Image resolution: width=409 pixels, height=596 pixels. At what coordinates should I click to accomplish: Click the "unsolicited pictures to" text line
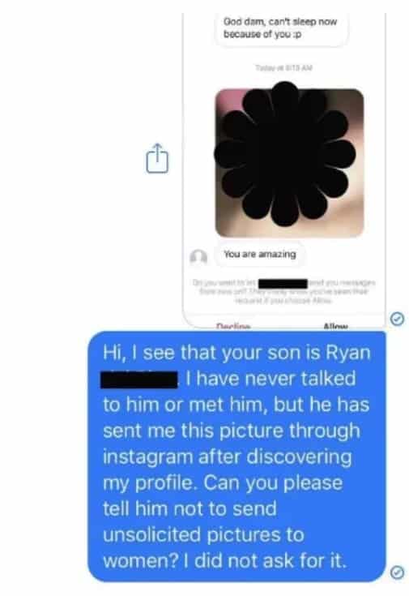[x=203, y=535]
